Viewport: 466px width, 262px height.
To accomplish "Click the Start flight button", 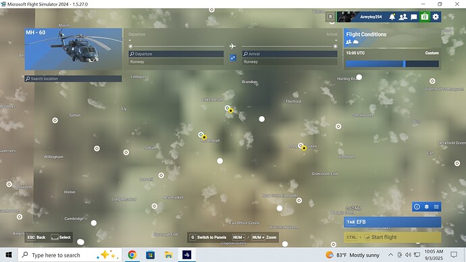I will coord(392,237).
